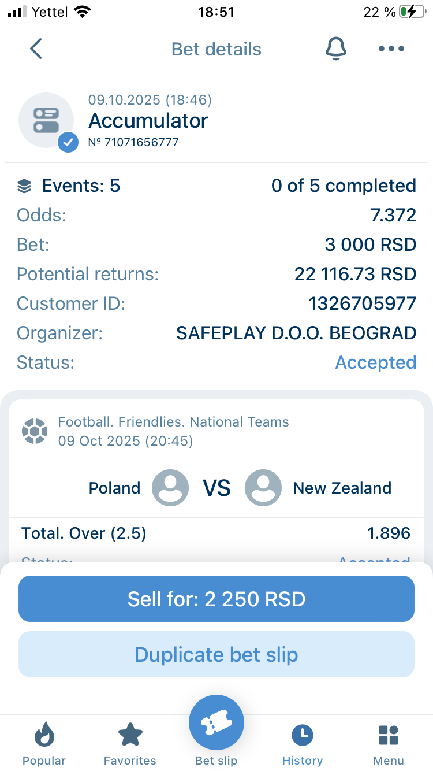Tap the Accepted status link
Screen dimensions: 433x771
tap(375, 362)
